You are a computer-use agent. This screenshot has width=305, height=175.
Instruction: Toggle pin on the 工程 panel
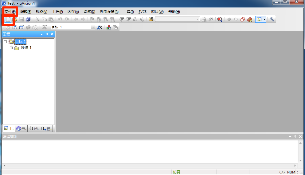pos(47,34)
